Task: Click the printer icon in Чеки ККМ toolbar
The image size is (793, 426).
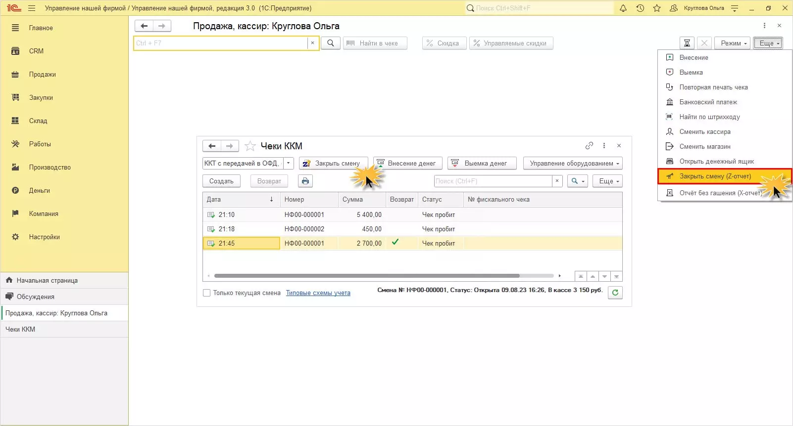Action: (x=305, y=181)
